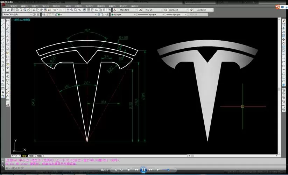Viewport: 288px width, 175px height.
Task: Open the 绘图(D) menu
Action: (78, 6)
